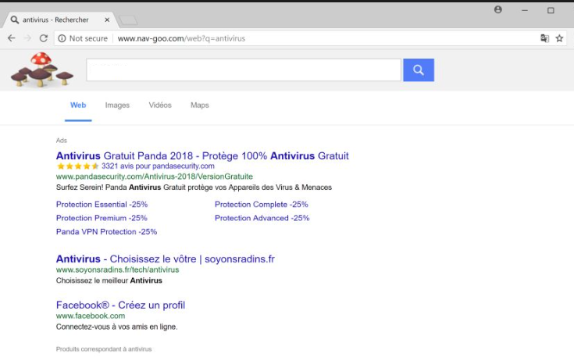
Task: Switch to the Vidéos tab
Action: [160, 105]
